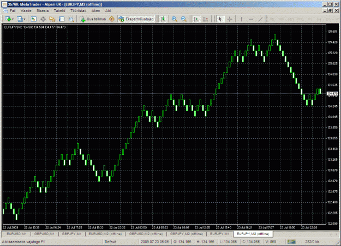This screenshot has width=341, height=246.
Task: Select the EURJPY,M2 (offline) active tab
Action: pyautogui.click(x=253, y=234)
